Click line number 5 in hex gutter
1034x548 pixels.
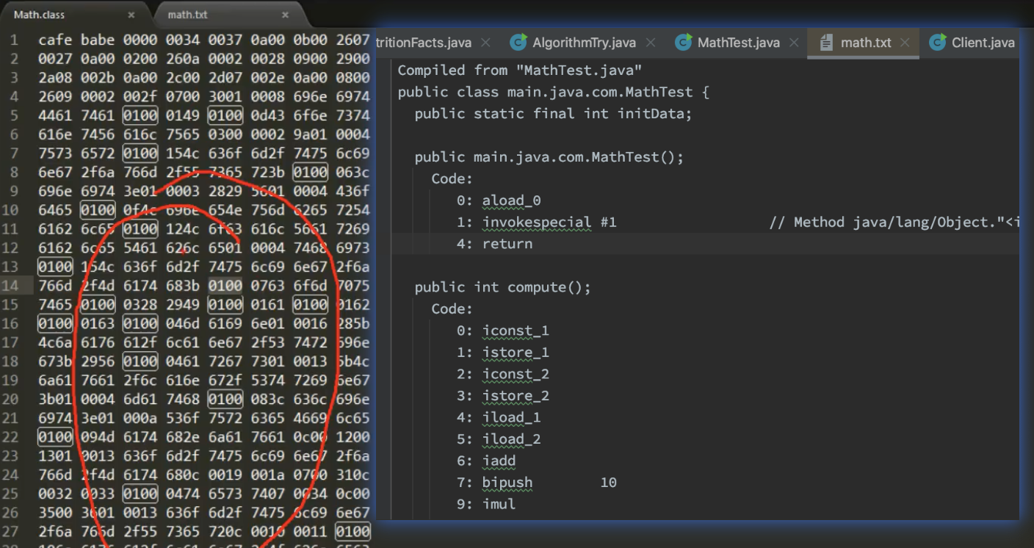(14, 115)
